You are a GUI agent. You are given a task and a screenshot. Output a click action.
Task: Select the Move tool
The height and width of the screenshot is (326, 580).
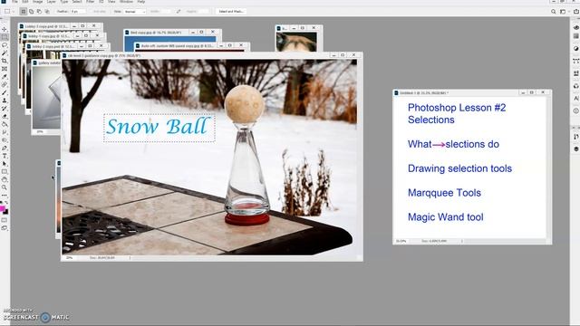coord(5,29)
